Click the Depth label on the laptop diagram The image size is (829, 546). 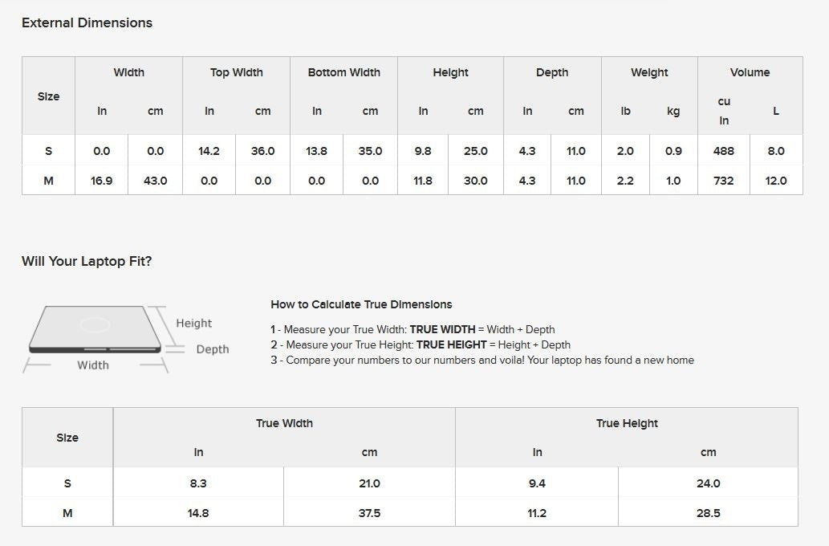click(213, 349)
